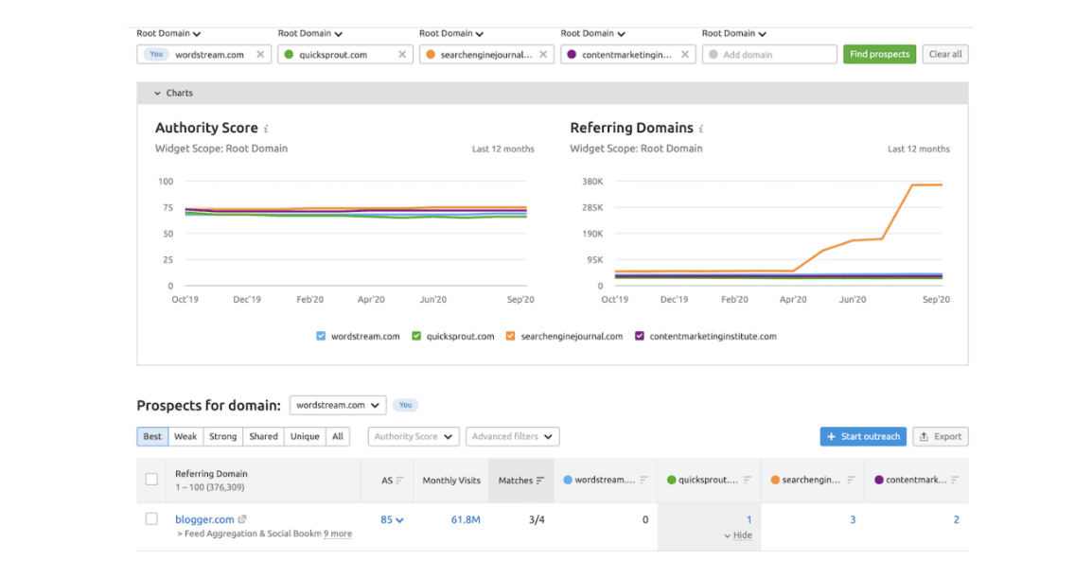Image resolution: width=1075 pixels, height=561 pixels.
Task: Sort the quicksprout column
Action: pyautogui.click(x=748, y=481)
